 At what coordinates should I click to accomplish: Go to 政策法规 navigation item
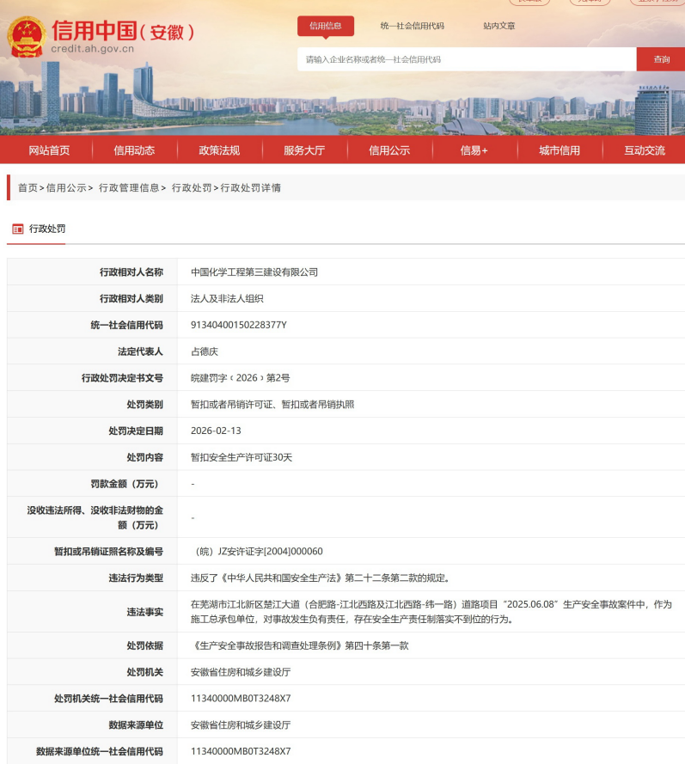tap(219, 150)
